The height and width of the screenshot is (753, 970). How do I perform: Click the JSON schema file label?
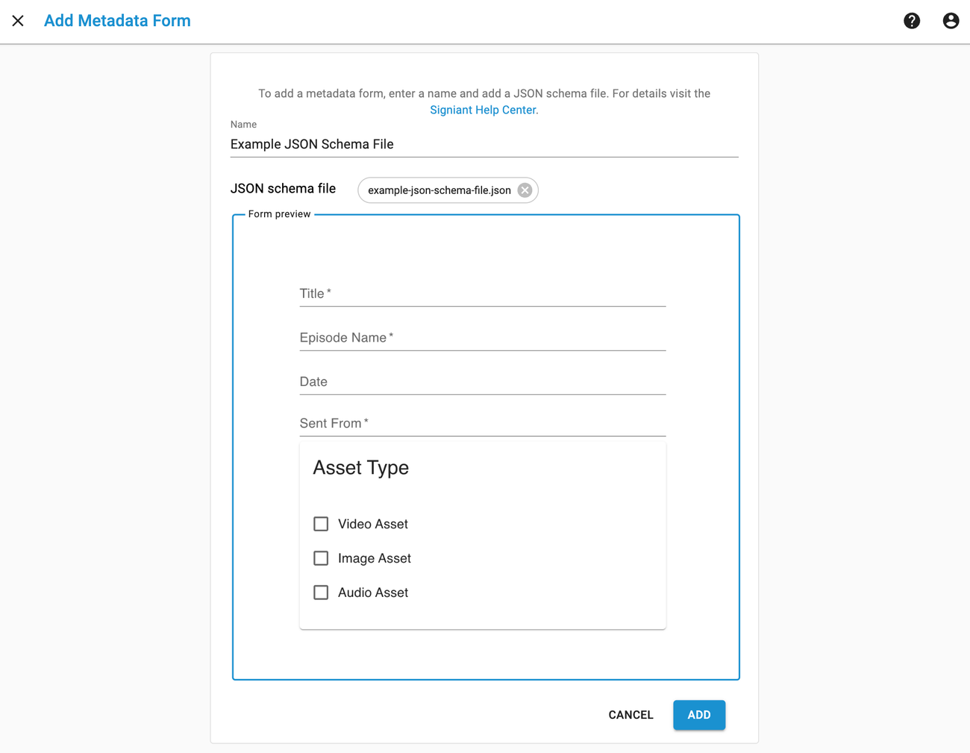click(x=283, y=189)
